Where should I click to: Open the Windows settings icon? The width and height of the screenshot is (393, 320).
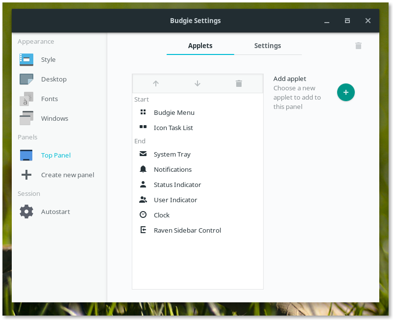click(x=26, y=118)
